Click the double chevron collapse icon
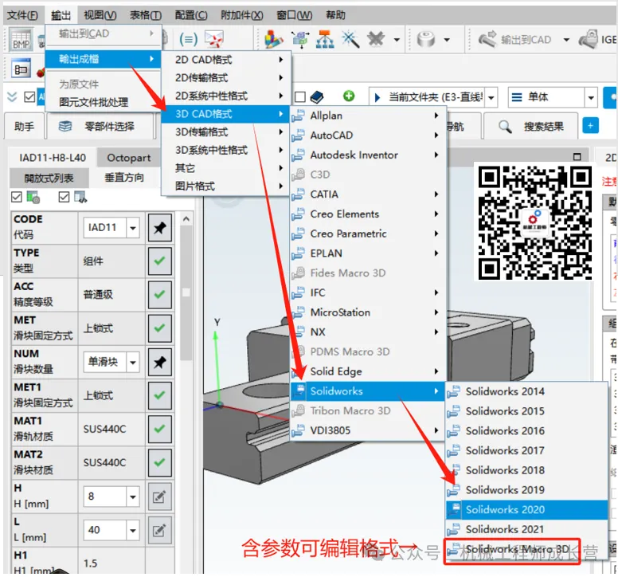This screenshot has height=577, width=618. click(x=12, y=96)
